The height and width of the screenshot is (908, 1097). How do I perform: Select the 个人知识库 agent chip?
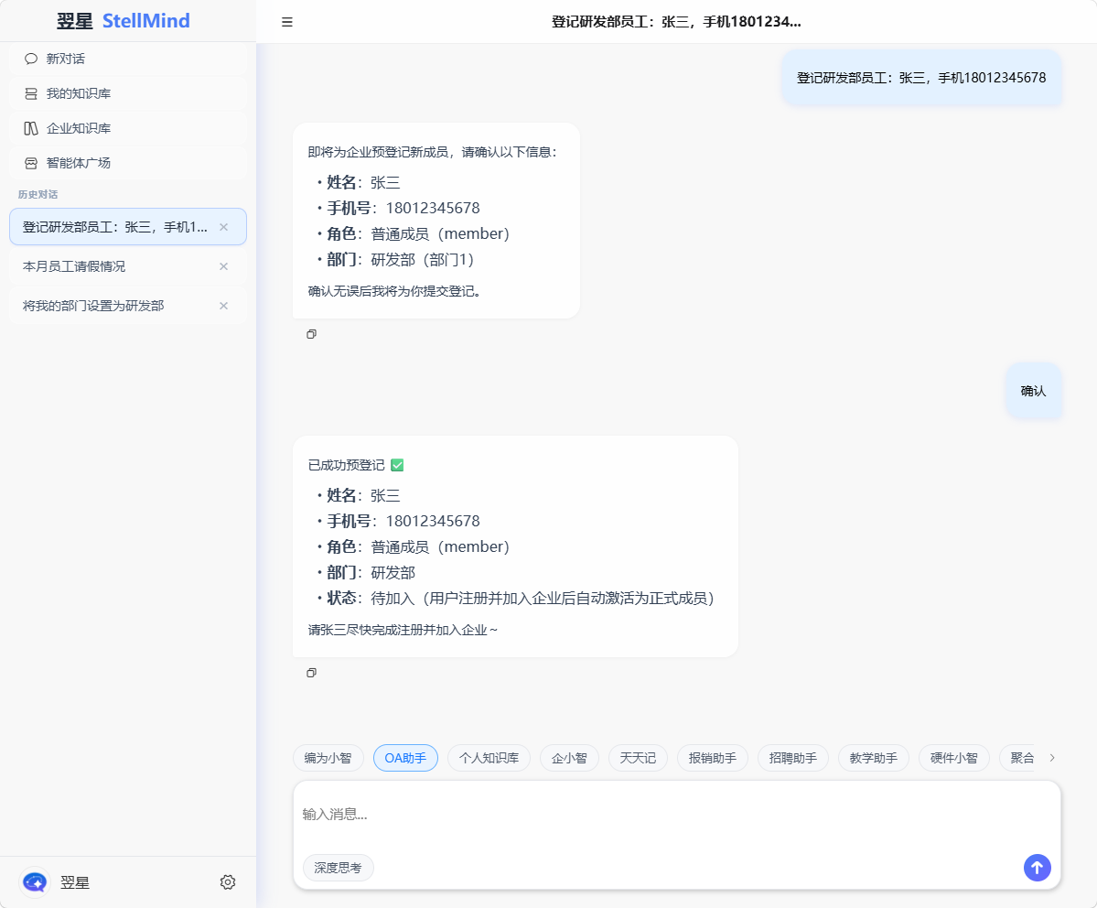(x=489, y=758)
